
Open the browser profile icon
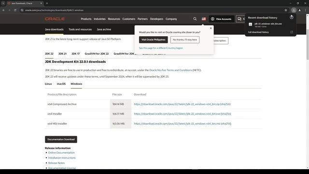pos(299,10)
